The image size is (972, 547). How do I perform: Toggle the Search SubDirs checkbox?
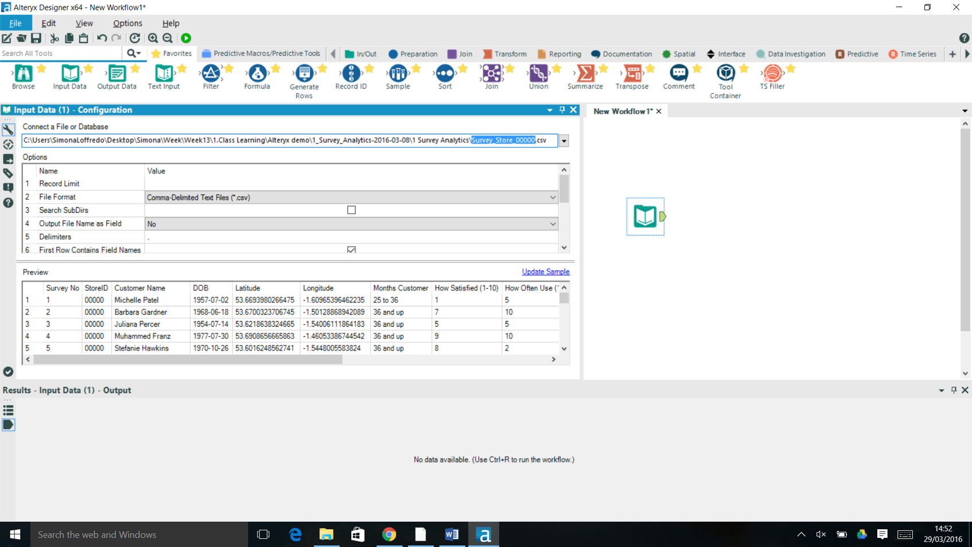pos(351,210)
